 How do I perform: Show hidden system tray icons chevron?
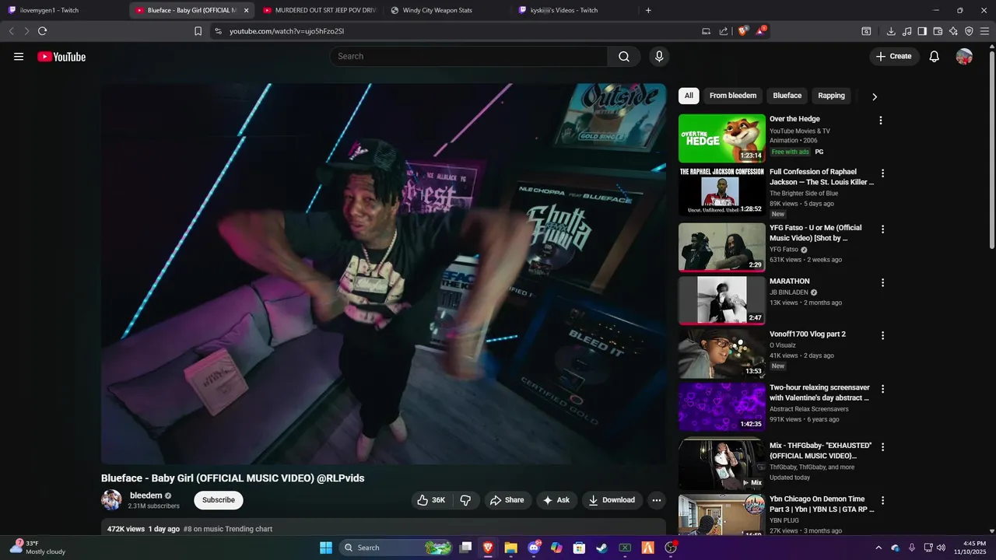pyautogui.click(x=879, y=548)
